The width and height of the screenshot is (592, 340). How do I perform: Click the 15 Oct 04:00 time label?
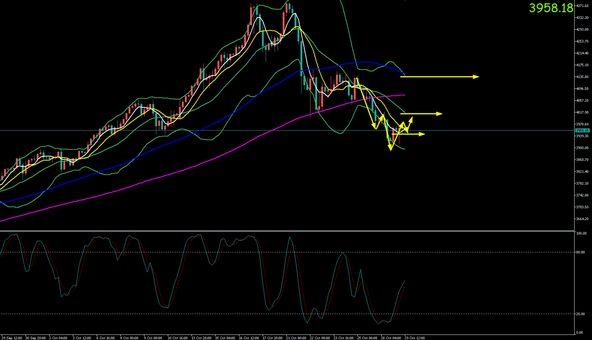(225, 338)
